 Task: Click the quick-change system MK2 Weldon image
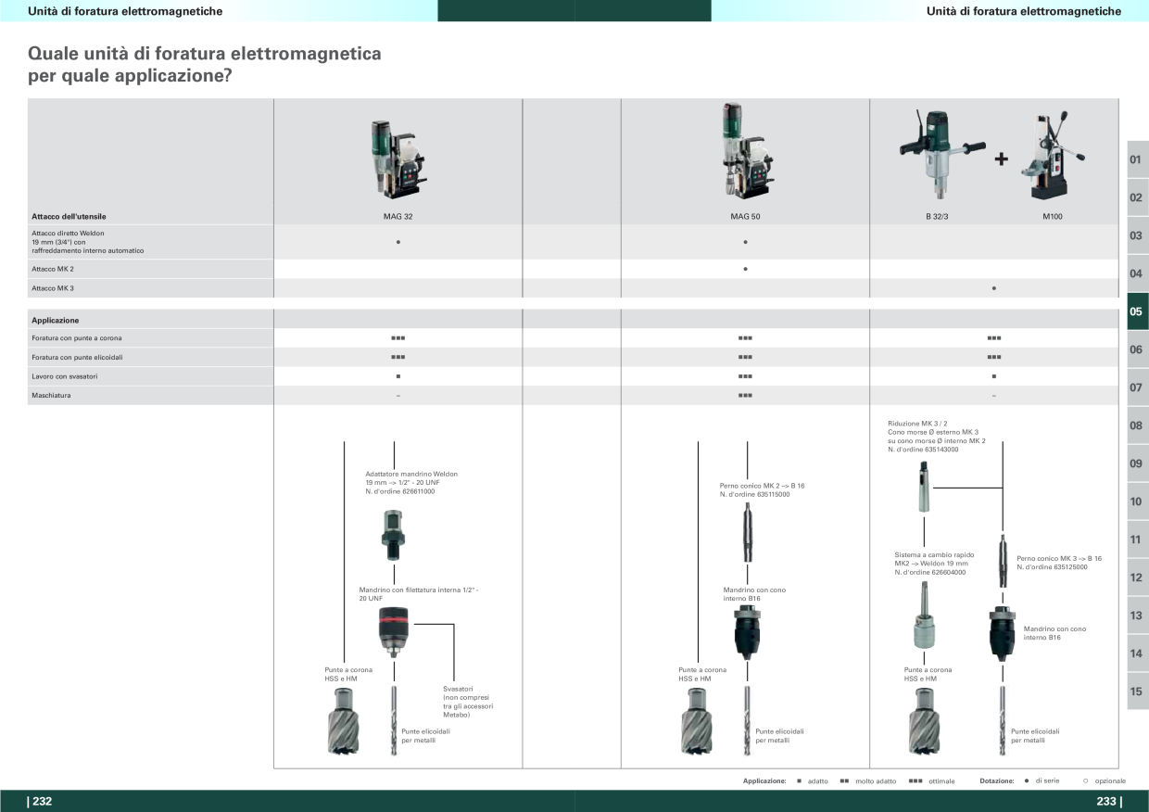[x=924, y=615]
